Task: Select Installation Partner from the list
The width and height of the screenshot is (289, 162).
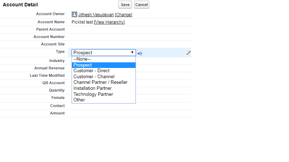Action: [x=92, y=88]
